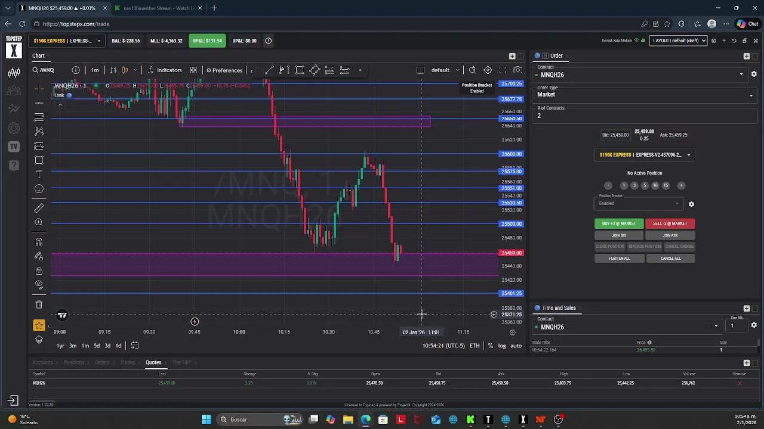Select the Measure ruler tool

point(39,208)
